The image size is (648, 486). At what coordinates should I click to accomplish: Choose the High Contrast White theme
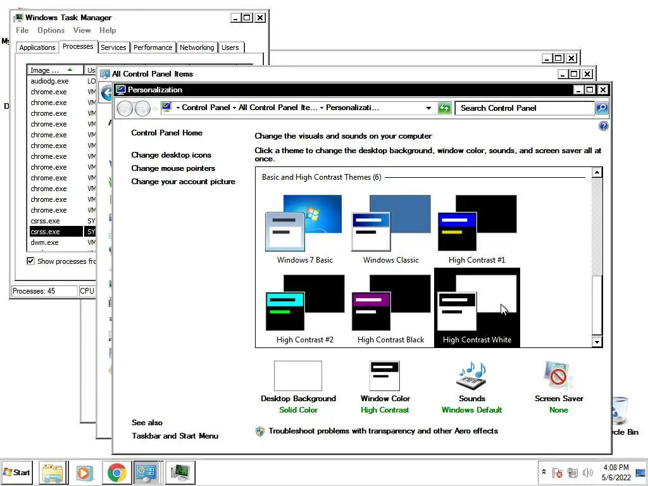[x=477, y=308]
